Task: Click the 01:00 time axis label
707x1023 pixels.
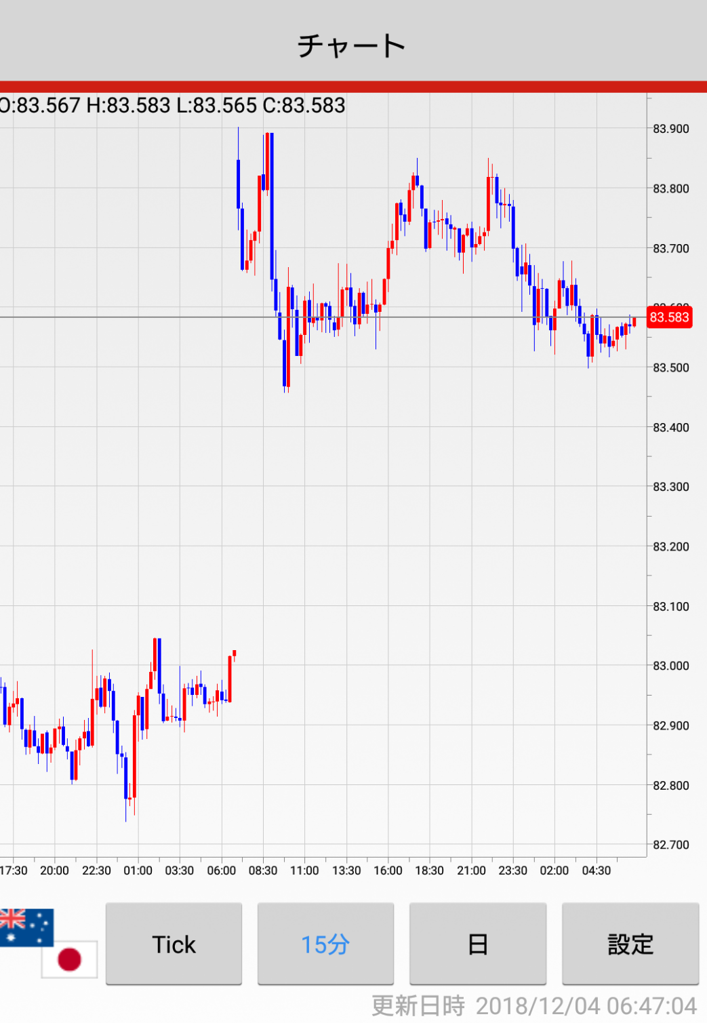Action: tap(138, 870)
